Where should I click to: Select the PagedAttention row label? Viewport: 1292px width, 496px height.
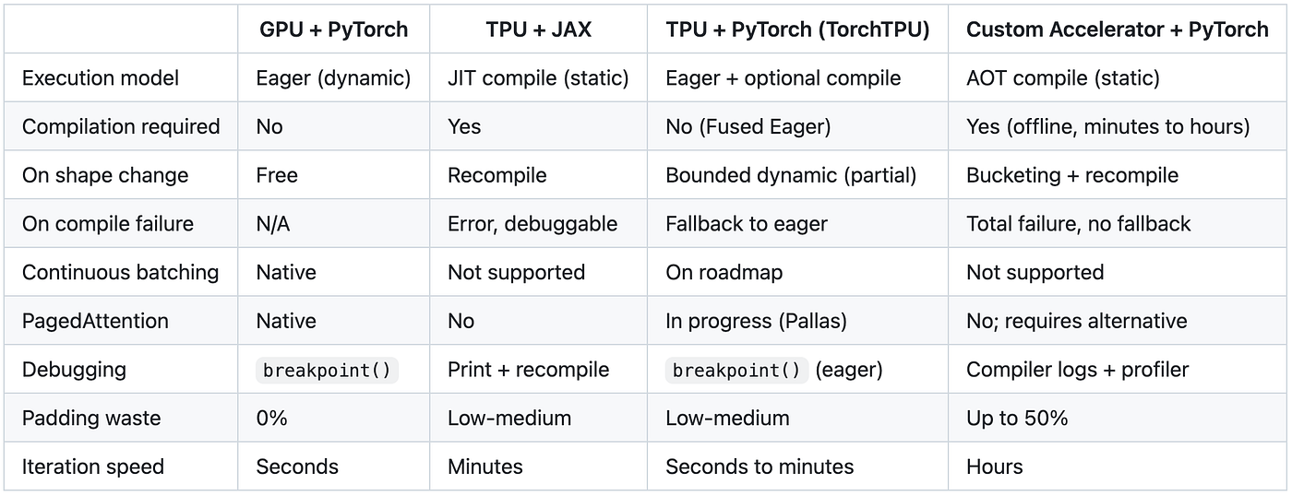pyautogui.click(x=95, y=321)
